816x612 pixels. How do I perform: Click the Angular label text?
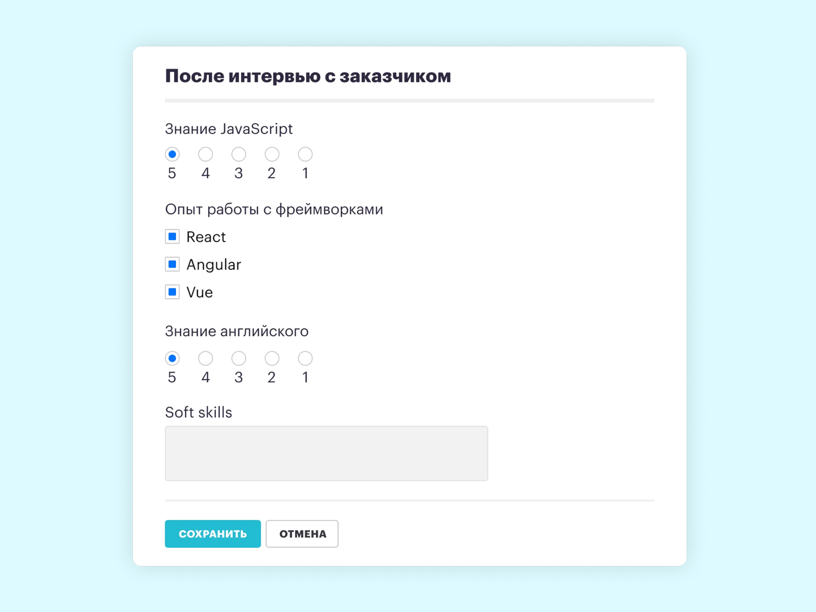click(214, 265)
